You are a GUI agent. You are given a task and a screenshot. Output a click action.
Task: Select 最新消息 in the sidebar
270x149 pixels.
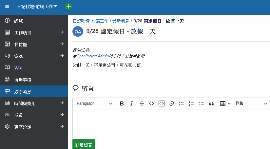(x=34, y=91)
